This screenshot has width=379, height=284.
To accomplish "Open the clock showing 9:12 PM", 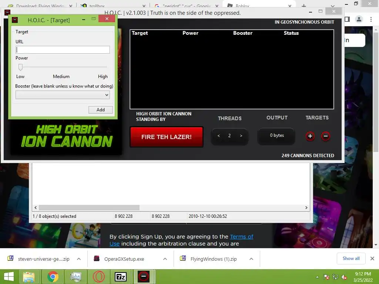I will click(363, 277).
